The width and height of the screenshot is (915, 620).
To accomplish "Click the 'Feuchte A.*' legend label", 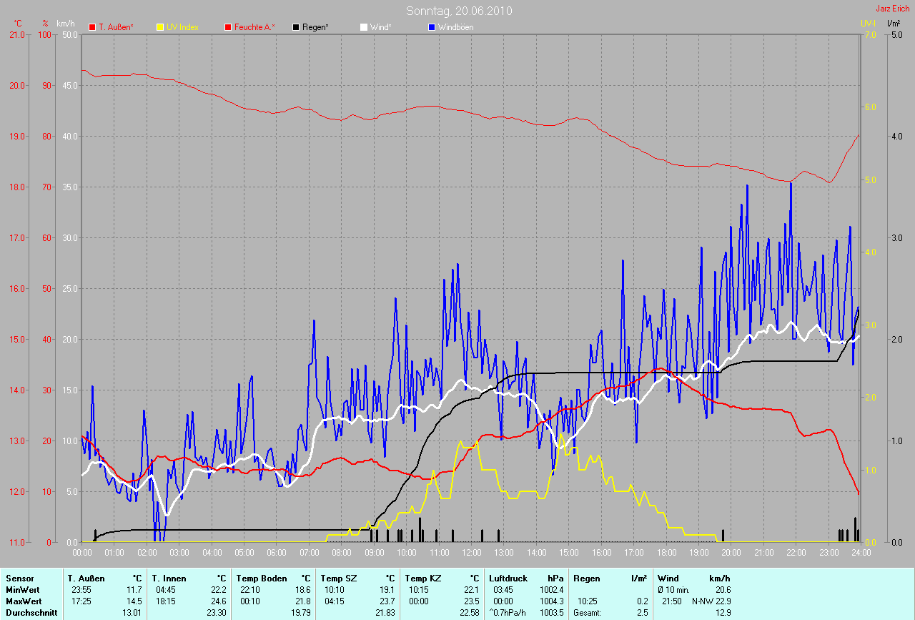I will [254, 27].
